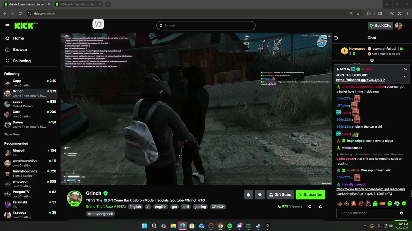This screenshot has width=412, height=231.
Task: Open the Kick logo homepage
Action: coord(26,26)
